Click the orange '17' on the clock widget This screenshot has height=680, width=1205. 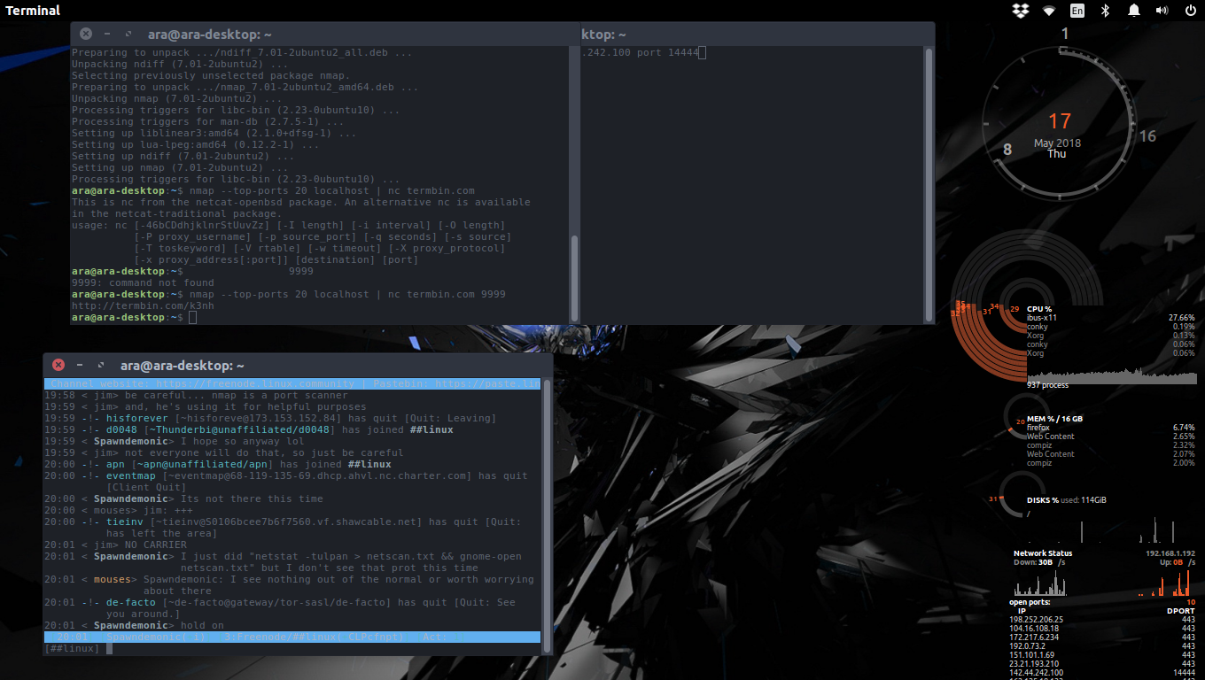[1060, 121]
